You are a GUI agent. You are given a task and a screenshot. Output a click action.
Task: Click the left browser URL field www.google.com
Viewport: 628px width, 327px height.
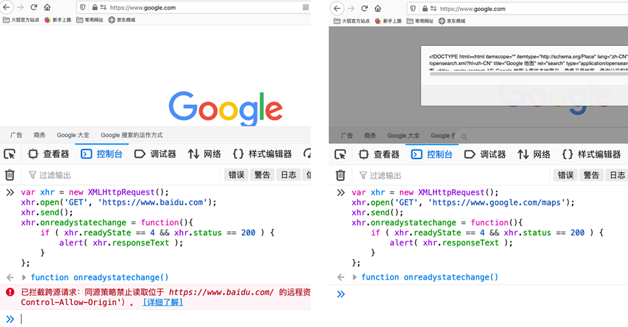[x=192, y=8]
